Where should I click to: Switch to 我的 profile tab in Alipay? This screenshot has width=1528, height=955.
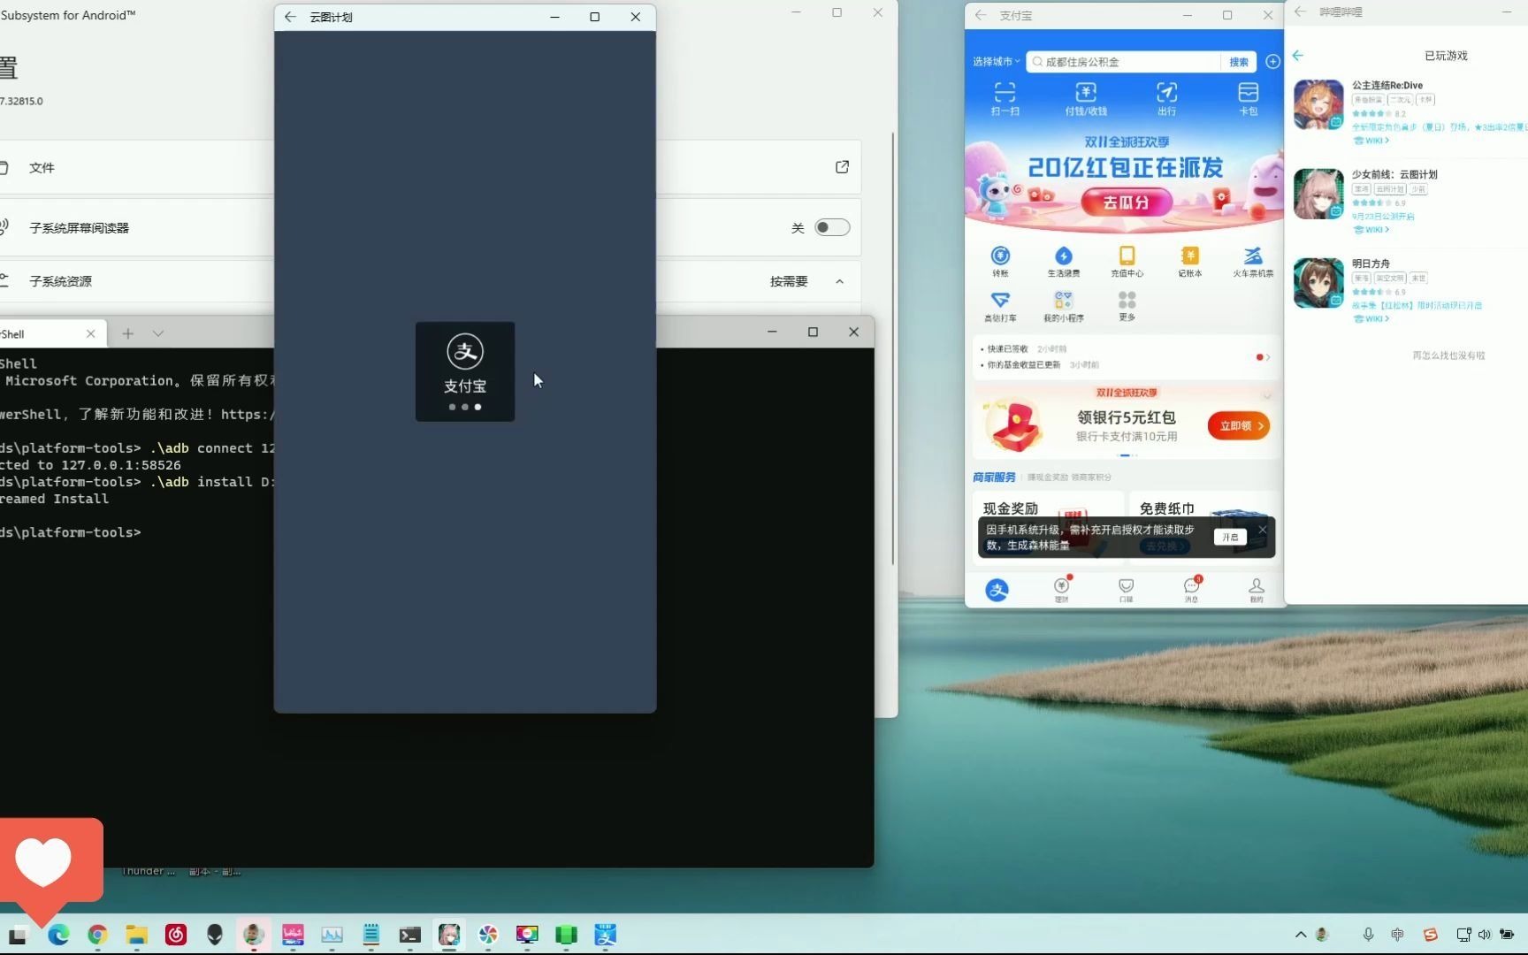click(x=1257, y=590)
